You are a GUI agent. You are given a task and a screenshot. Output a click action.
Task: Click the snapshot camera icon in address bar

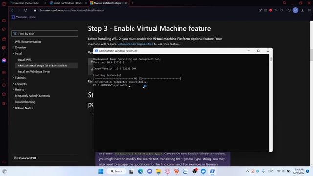(265, 10)
